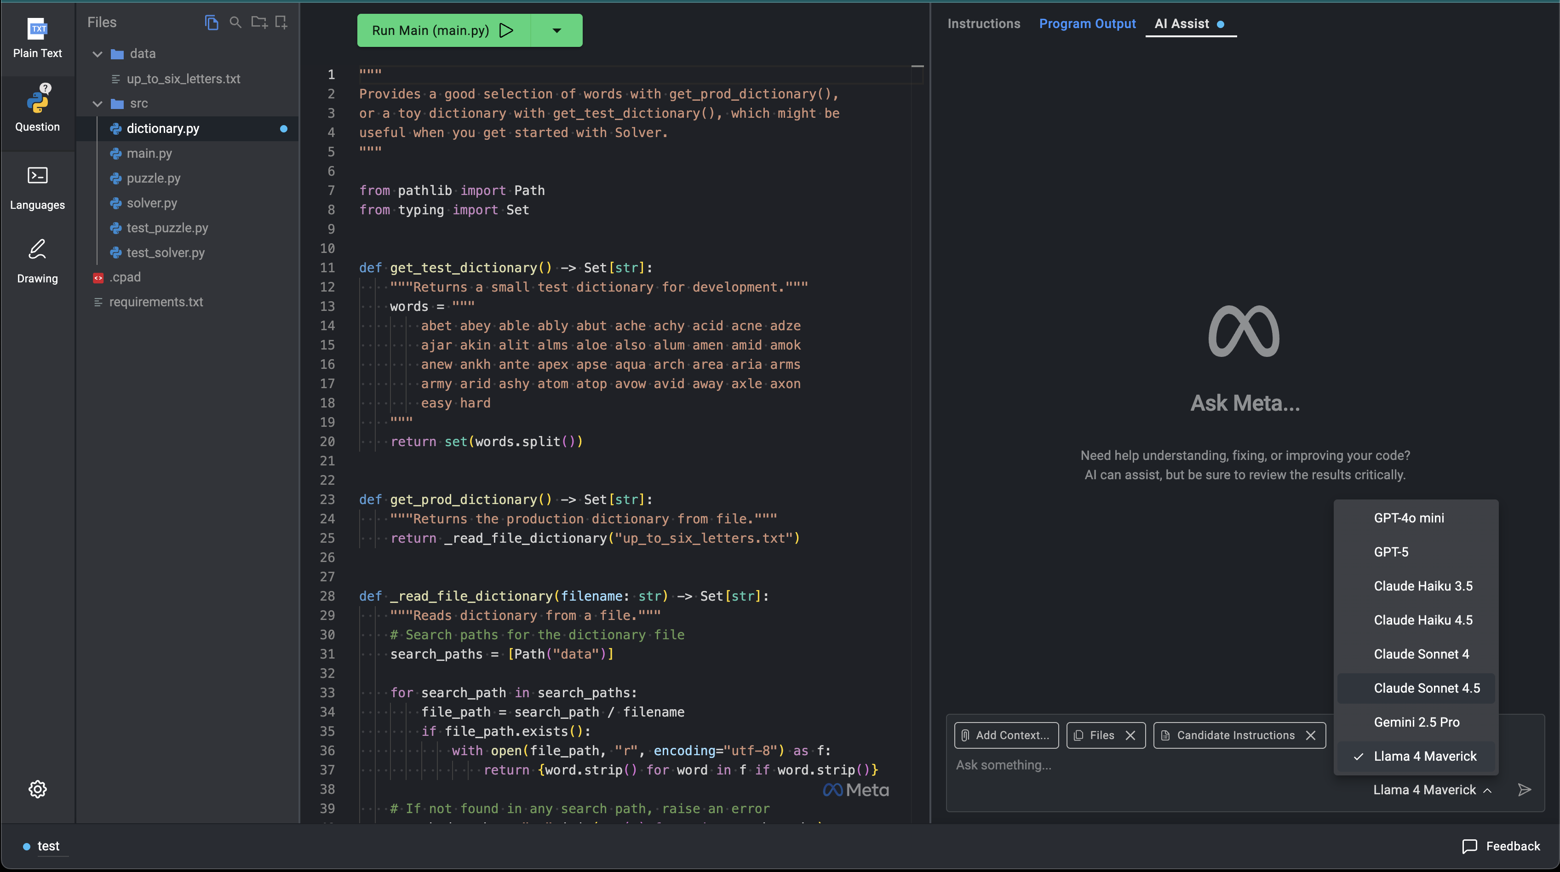Click the send message arrow icon
The height and width of the screenshot is (872, 1560).
click(1524, 789)
